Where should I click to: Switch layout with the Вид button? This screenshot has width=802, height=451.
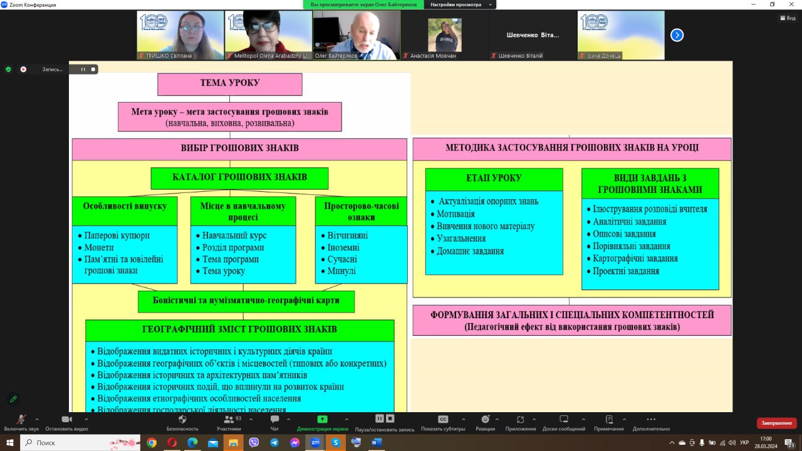(x=787, y=18)
